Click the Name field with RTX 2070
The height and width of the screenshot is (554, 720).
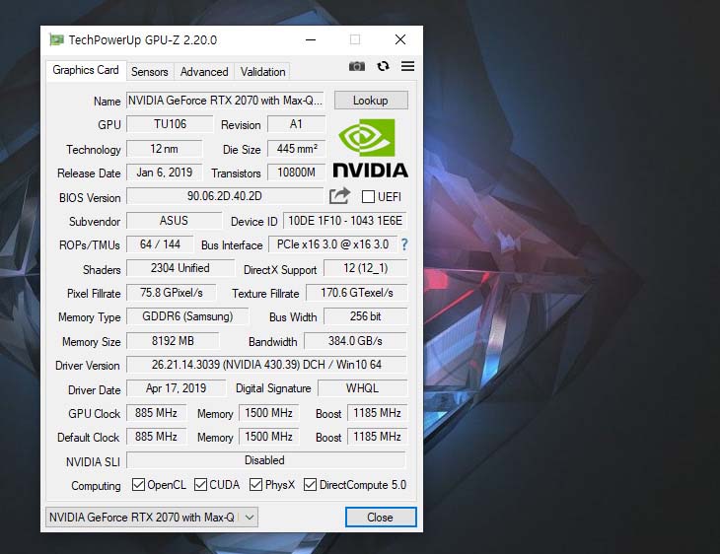pyautogui.click(x=225, y=101)
